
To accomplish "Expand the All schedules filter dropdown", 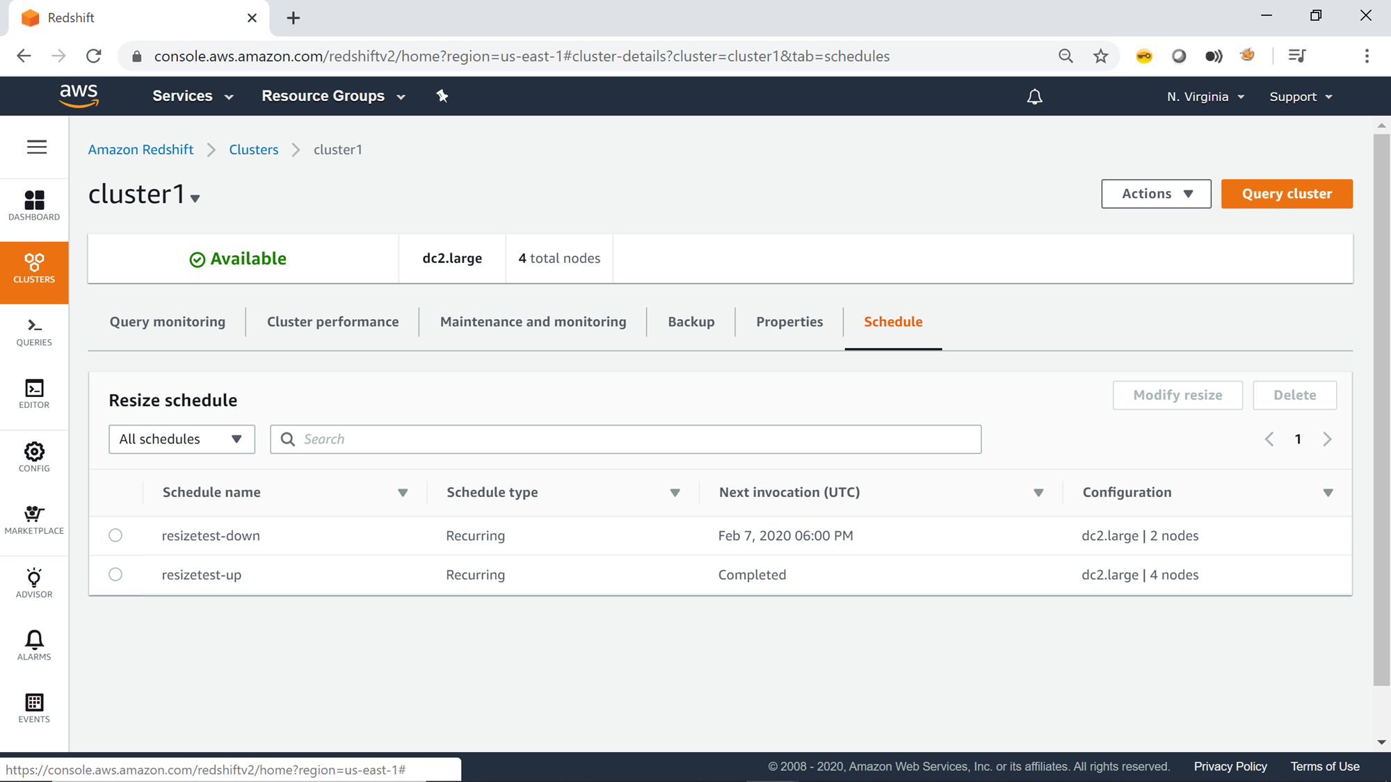I will 182,439.
